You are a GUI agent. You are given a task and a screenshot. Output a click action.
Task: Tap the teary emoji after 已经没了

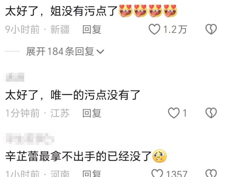tap(160, 156)
